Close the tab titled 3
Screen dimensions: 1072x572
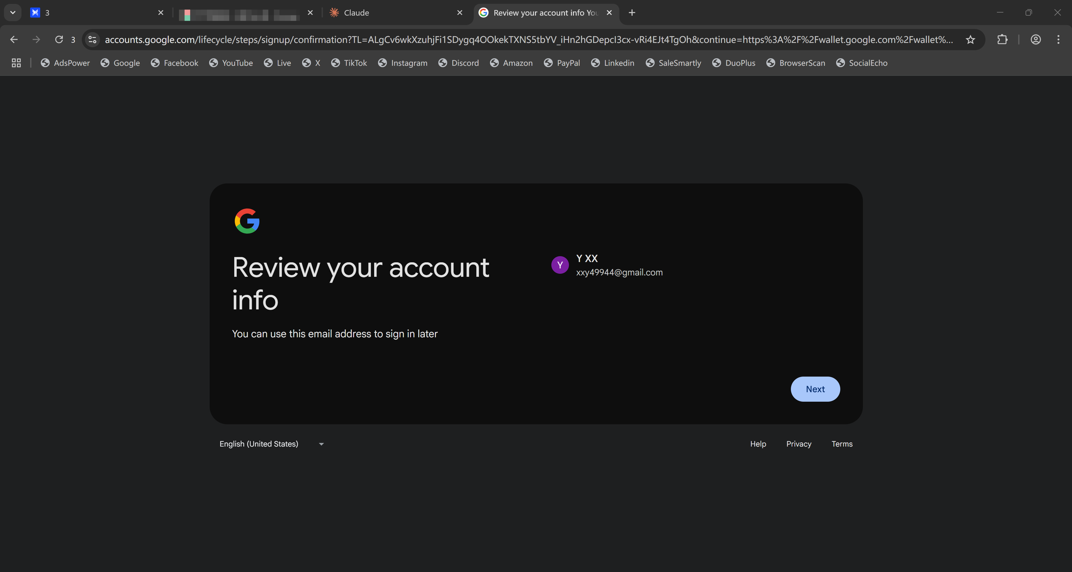161,13
